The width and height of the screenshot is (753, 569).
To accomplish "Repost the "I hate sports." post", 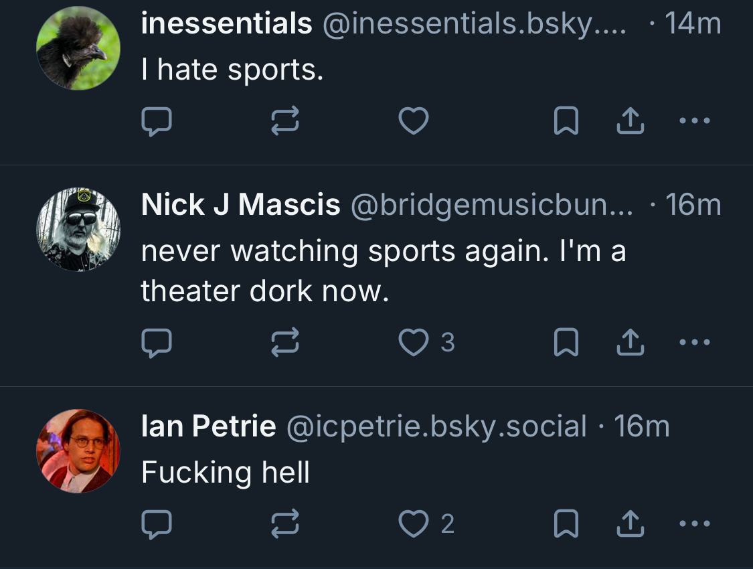I will coord(285,121).
